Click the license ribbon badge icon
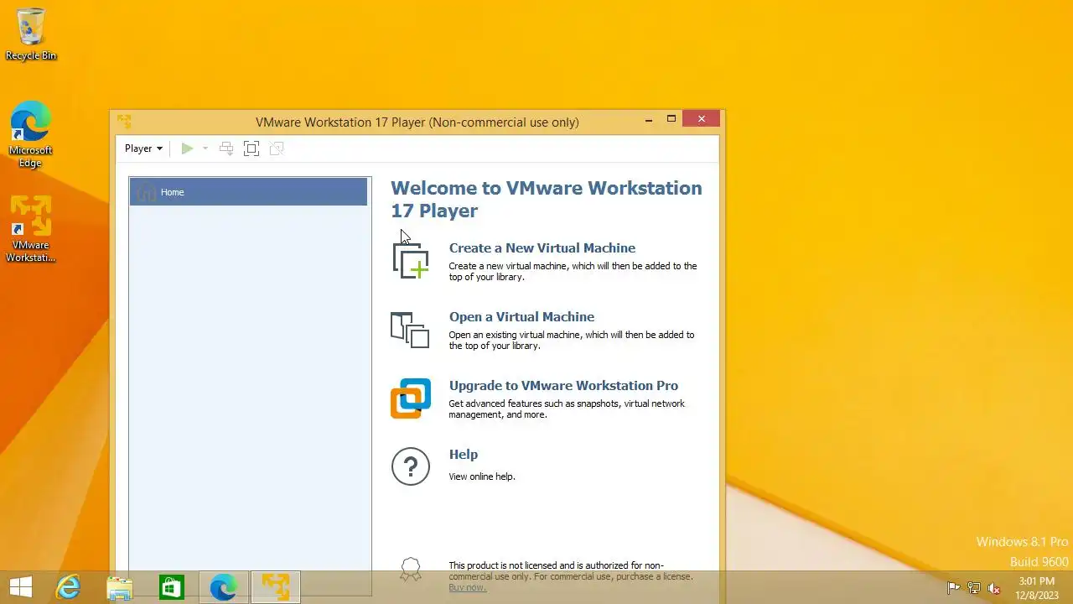The height and width of the screenshot is (604, 1073). 411,571
